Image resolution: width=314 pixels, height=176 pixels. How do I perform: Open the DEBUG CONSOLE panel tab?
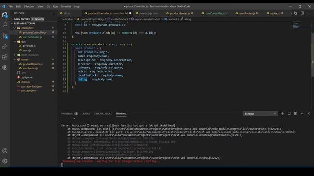[x=103, y=114]
